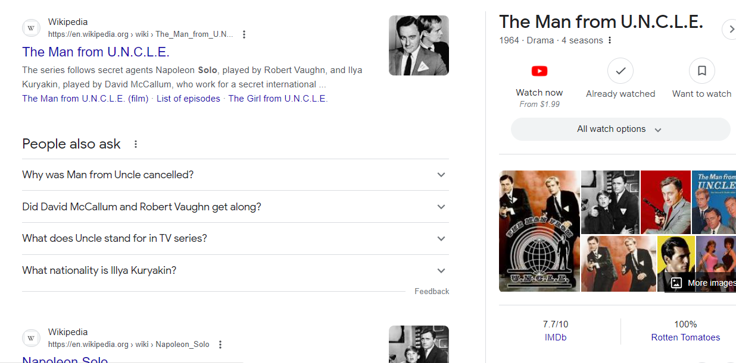Open The Man from U.N.C.L.E. (film) sitelink
The height and width of the screenshot is (363, 736).
85,99
